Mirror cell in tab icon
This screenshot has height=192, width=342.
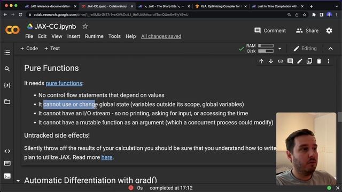point(309,61)
